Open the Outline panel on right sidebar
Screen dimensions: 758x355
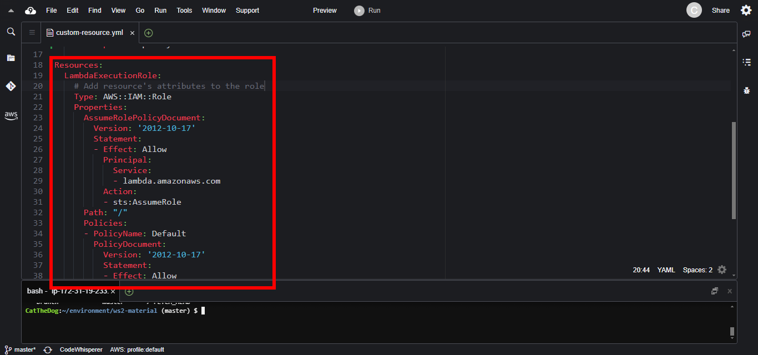point(746,62)
